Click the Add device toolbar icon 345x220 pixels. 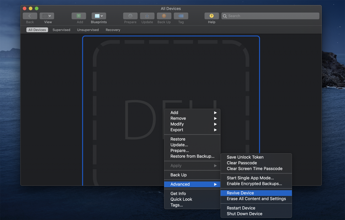(x=79, y=16)
